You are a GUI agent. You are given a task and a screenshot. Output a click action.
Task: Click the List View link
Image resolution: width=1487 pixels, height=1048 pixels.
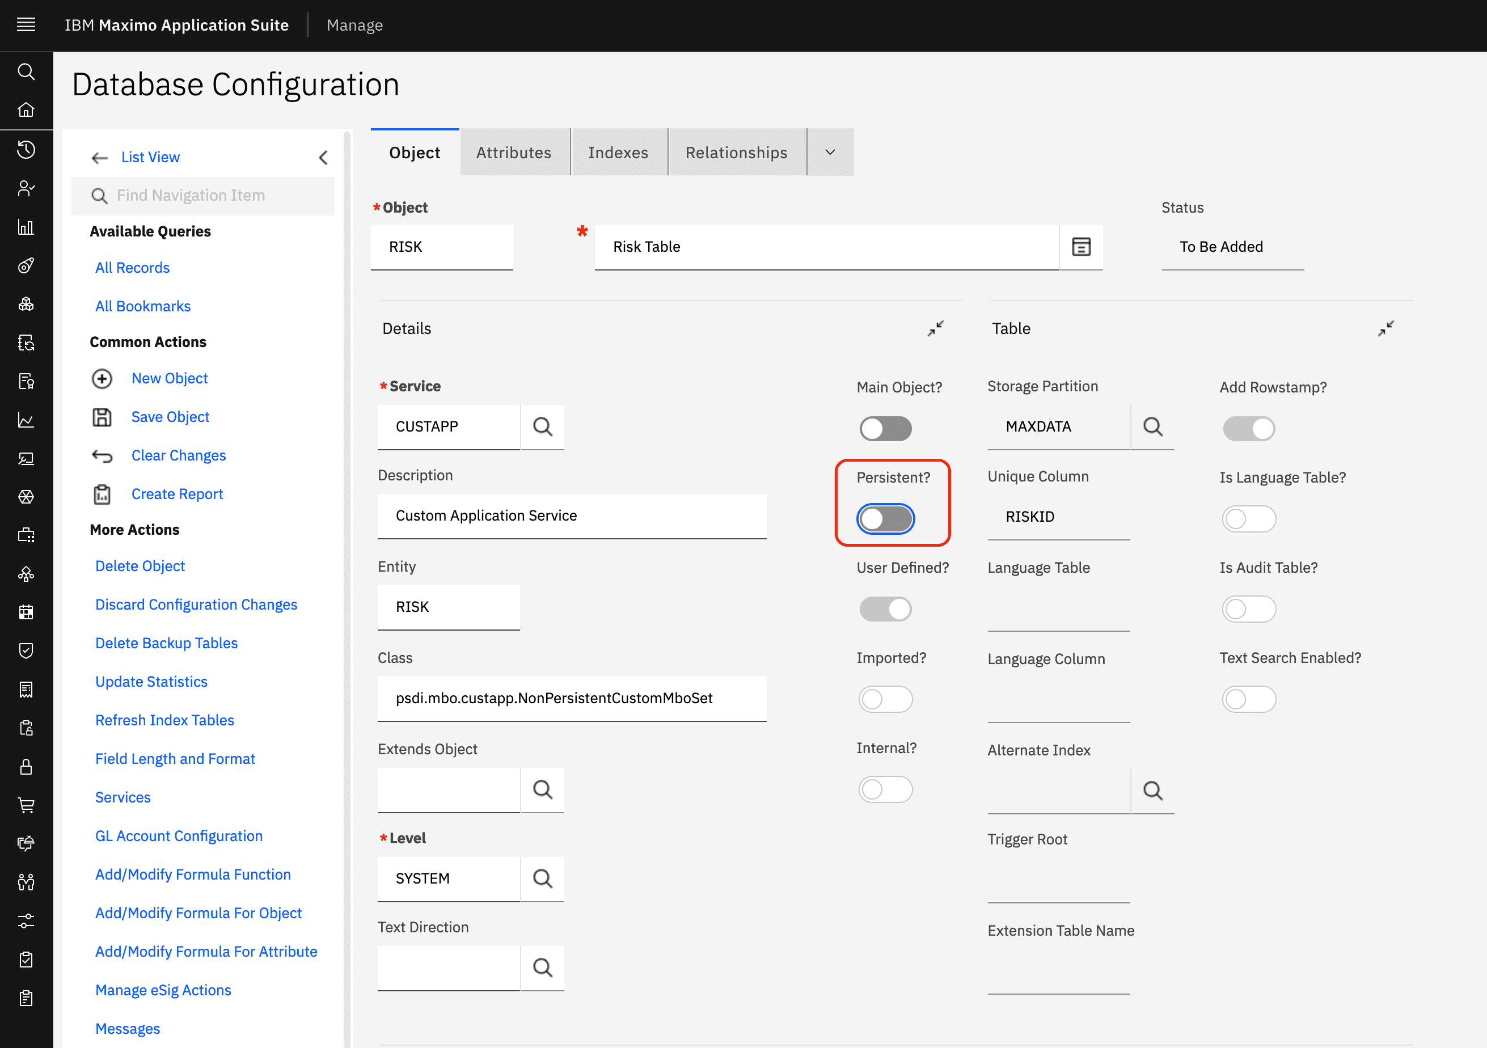150,158
